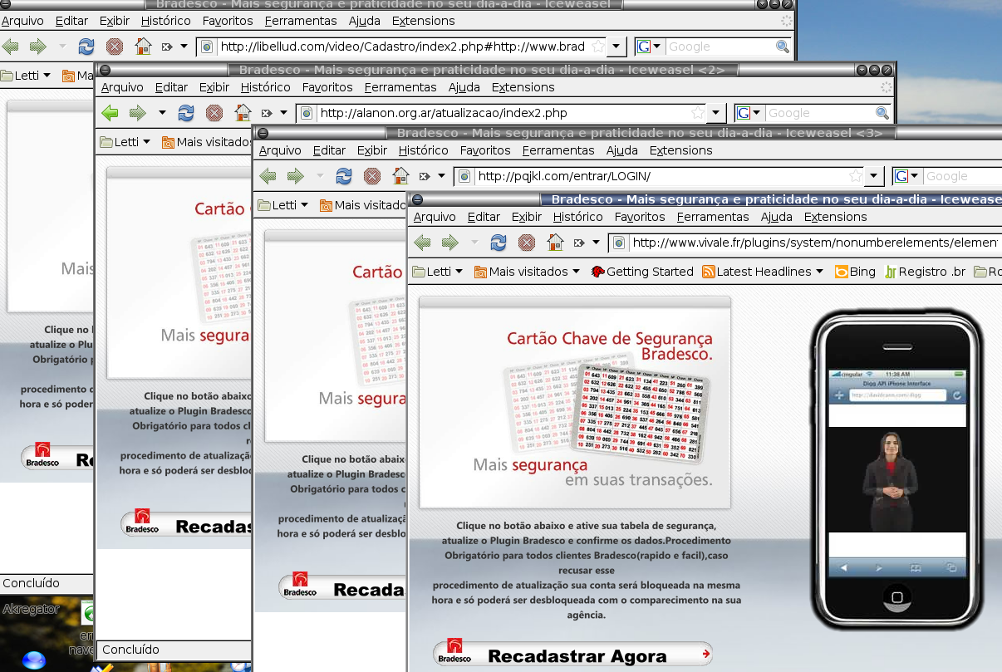Go back in the pqjkl.com window
The height and width of the screenshot is (672, 1002).
pos(268,176)
